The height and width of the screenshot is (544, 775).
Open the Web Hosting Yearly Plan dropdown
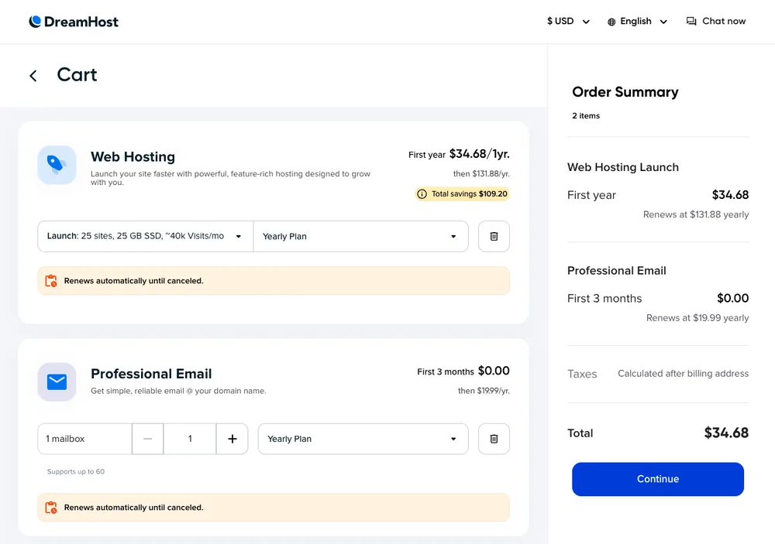coord(361,237)
